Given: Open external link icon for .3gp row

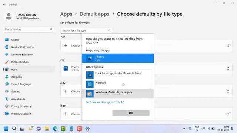Looking at the screenshot, I should tap(228, 114).
